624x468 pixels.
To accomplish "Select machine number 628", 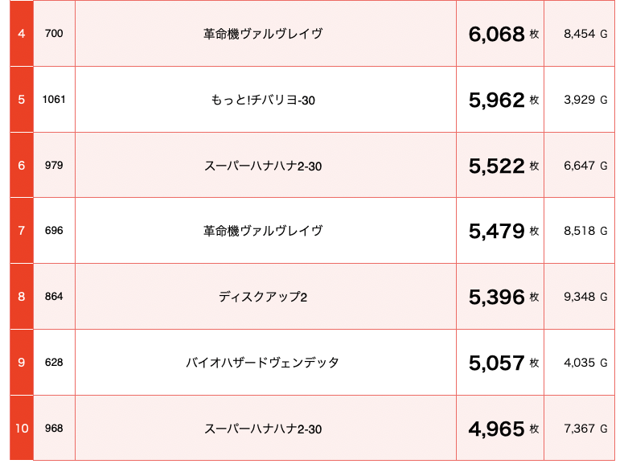I will [x=54, y=362].
